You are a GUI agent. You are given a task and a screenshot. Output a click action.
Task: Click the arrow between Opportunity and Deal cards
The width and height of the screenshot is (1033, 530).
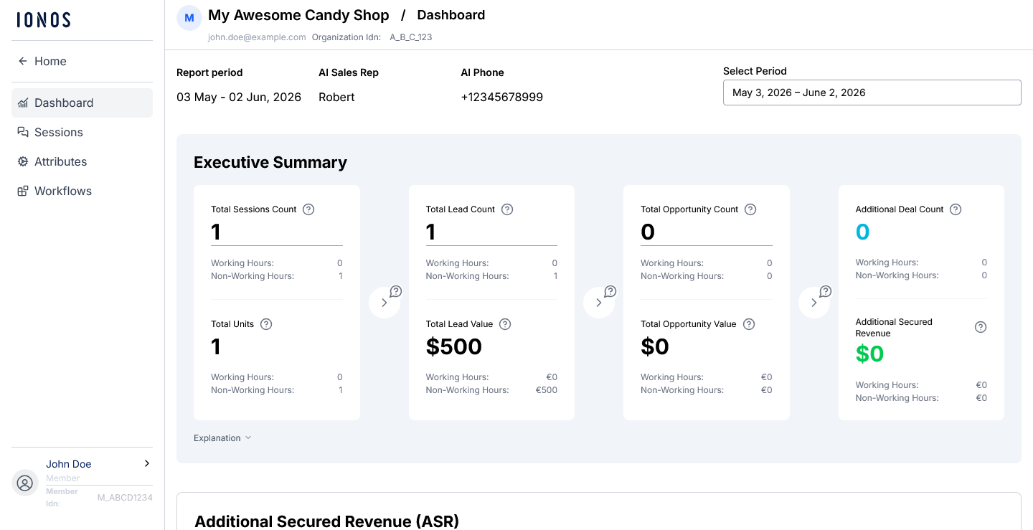point(814,303)
